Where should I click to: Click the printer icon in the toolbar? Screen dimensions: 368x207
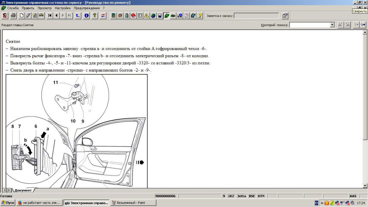(13, 16)
